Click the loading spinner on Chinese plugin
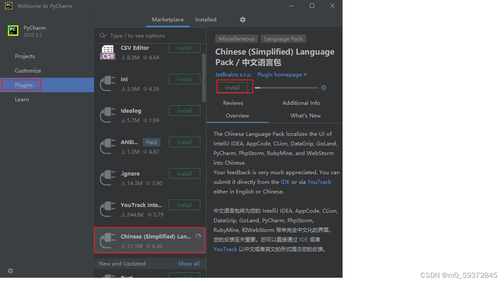 point(198,236)
